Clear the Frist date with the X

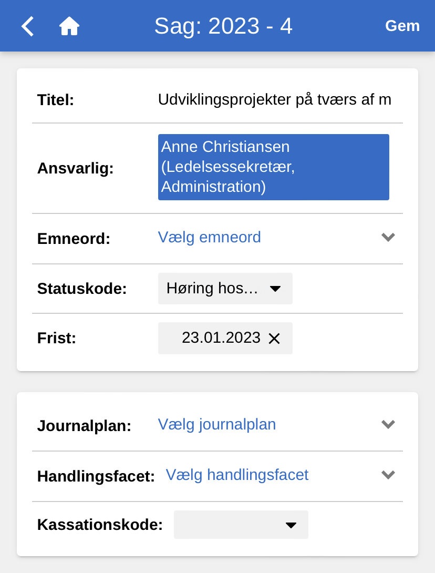click(x=274, y=339)
